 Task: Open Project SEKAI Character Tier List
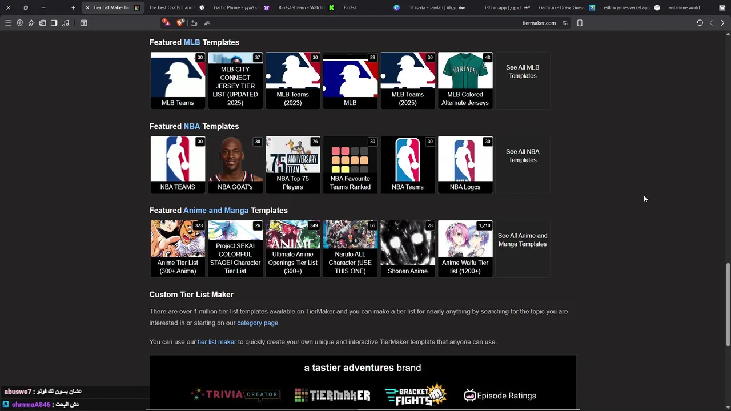(x=235, y=248)
